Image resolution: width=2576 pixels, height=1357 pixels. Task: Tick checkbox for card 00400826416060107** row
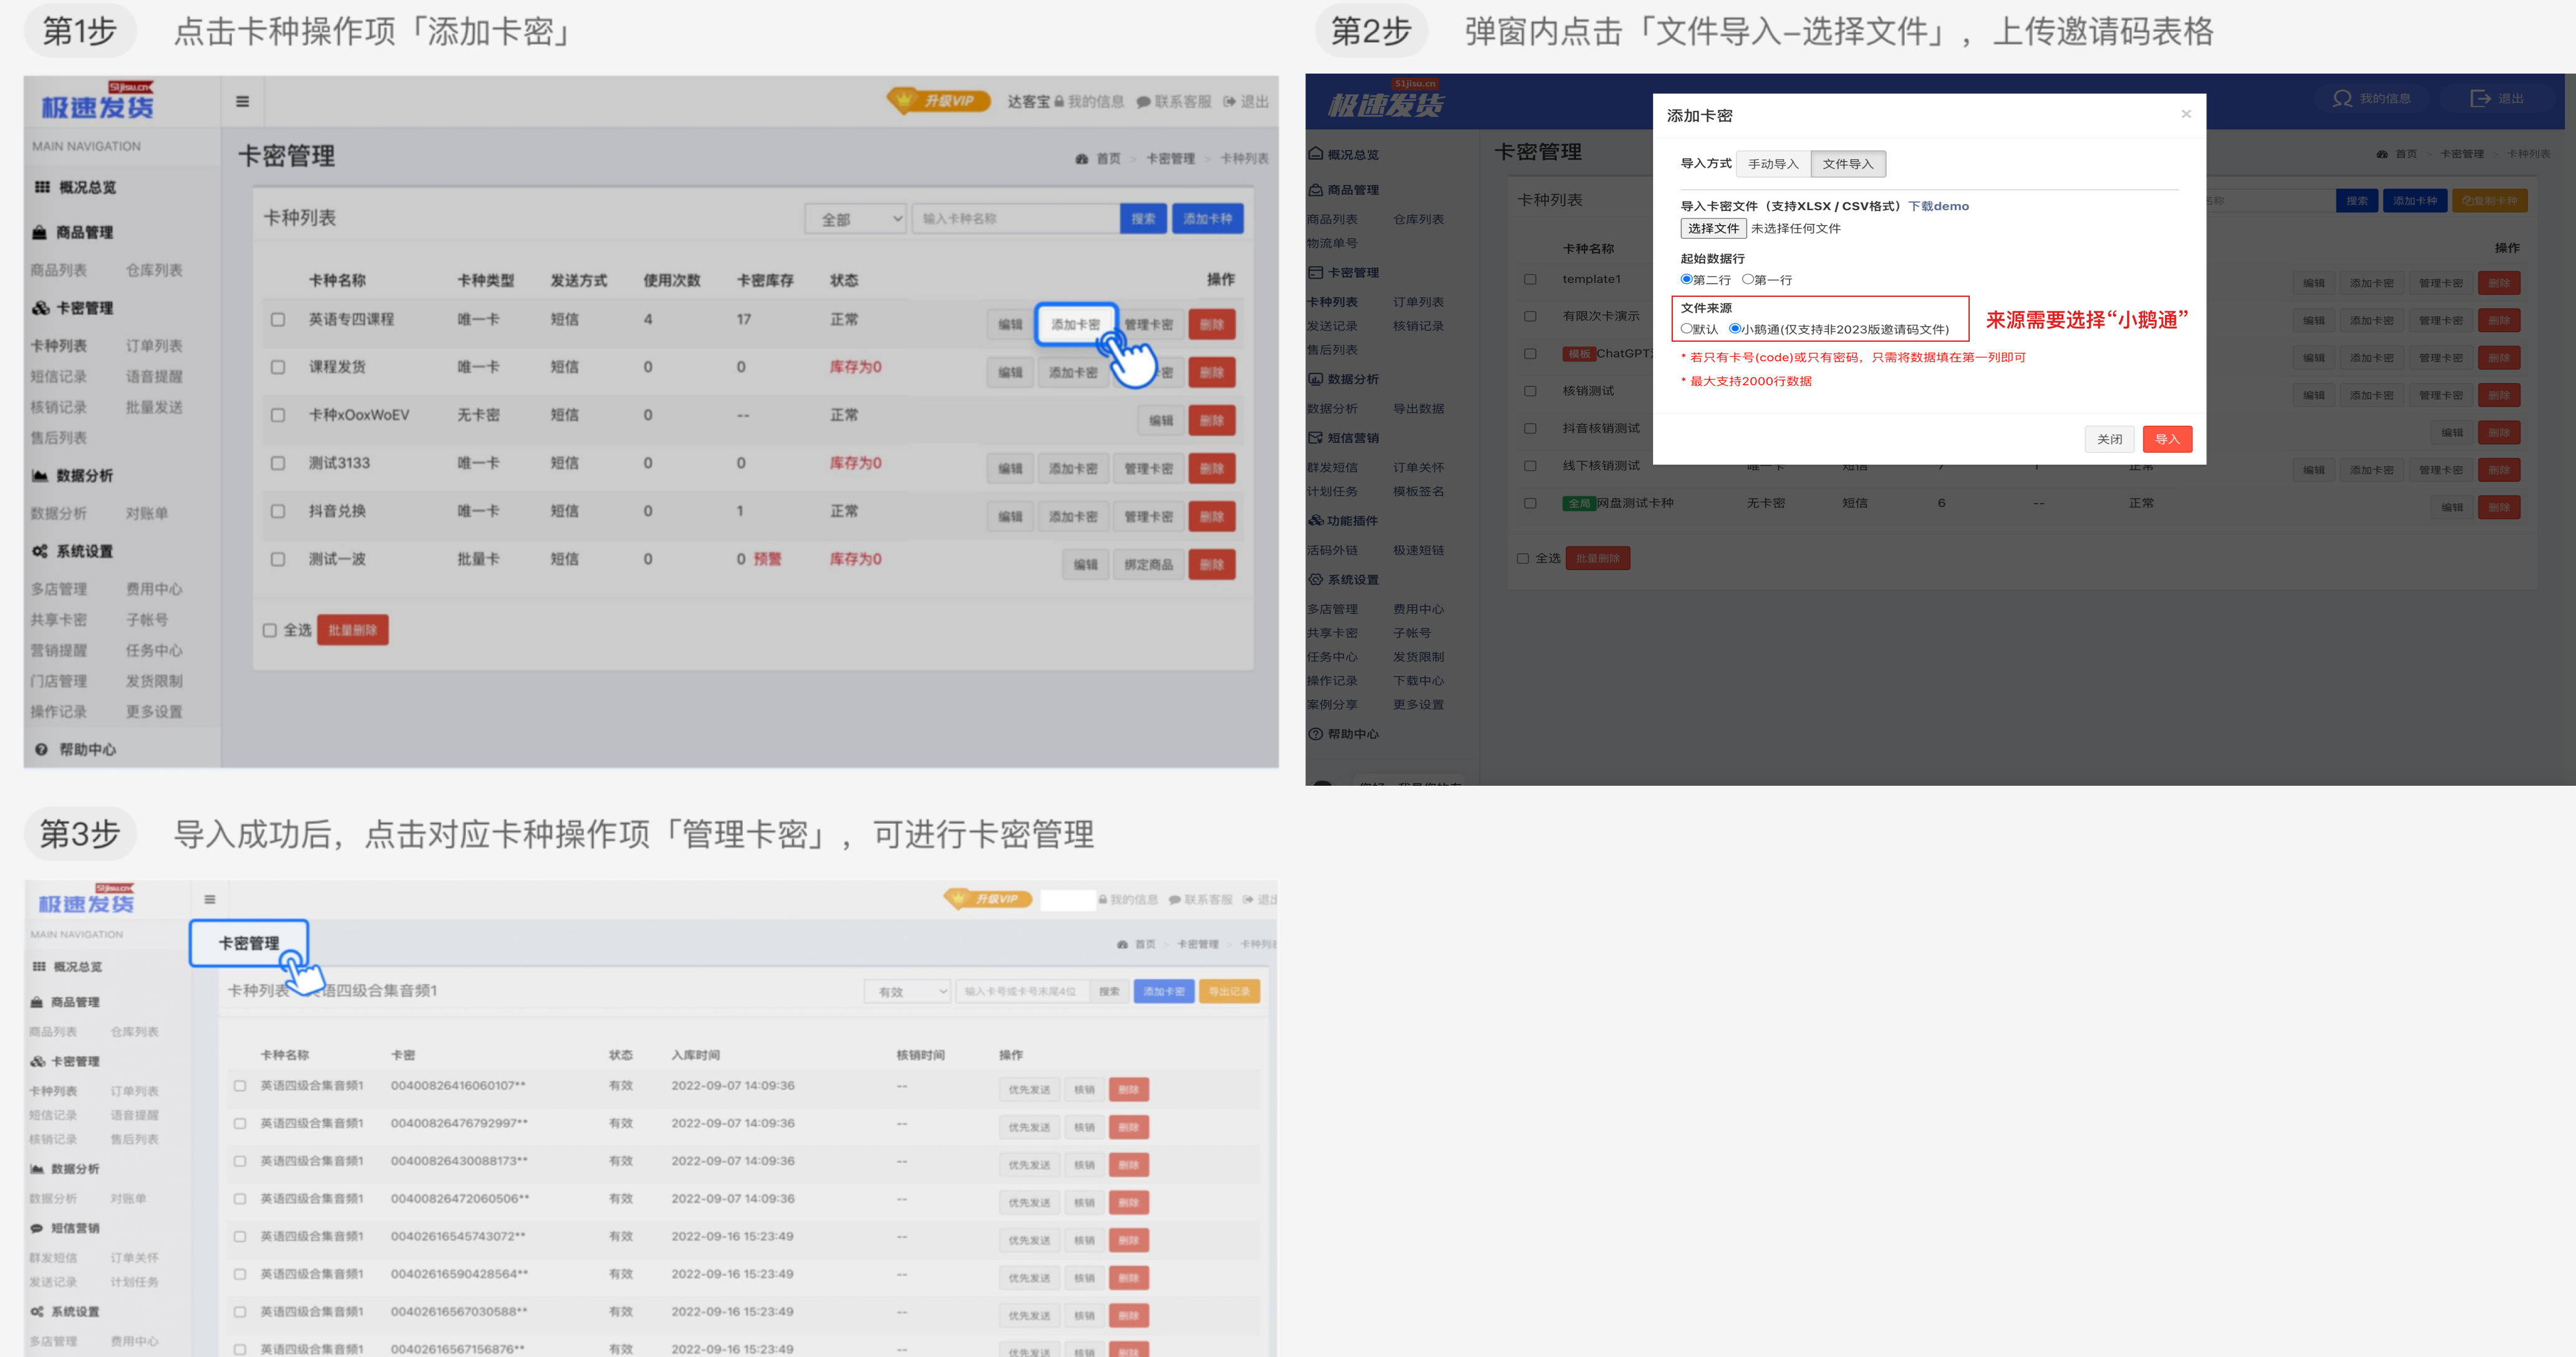click(240, 1086)
